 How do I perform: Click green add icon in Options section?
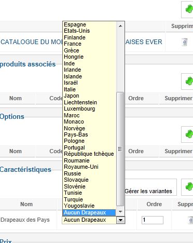click(x=189, y=134)
